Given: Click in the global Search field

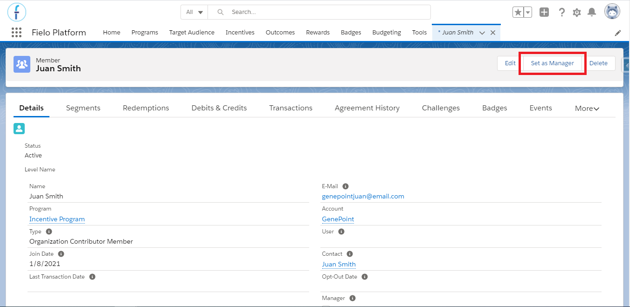Looking at the screenshot, I should (x=319, y=12).
